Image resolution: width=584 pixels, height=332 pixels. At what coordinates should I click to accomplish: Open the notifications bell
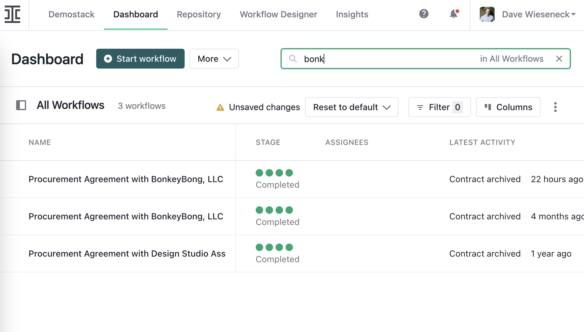[x=454, y=14]
